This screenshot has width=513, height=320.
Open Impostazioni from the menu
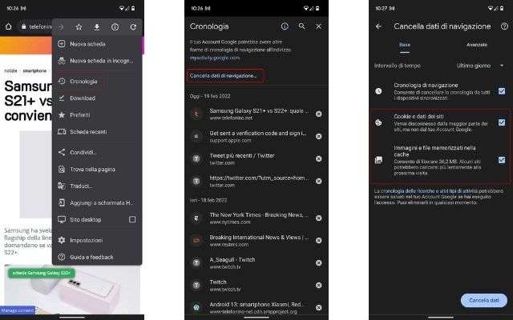tap(97, 240)
